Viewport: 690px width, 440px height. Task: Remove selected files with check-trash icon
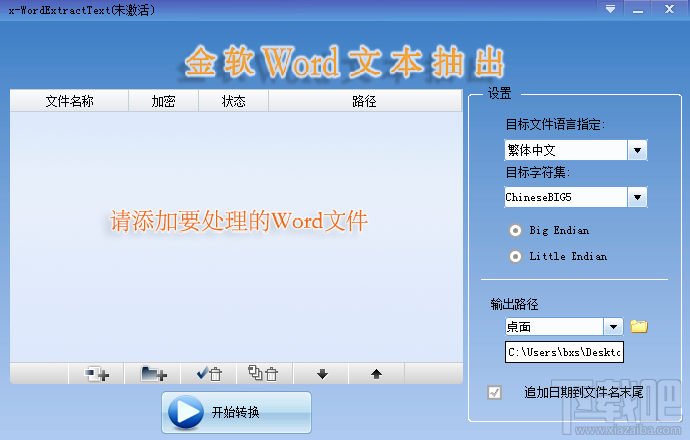click(x=209, y=374)
